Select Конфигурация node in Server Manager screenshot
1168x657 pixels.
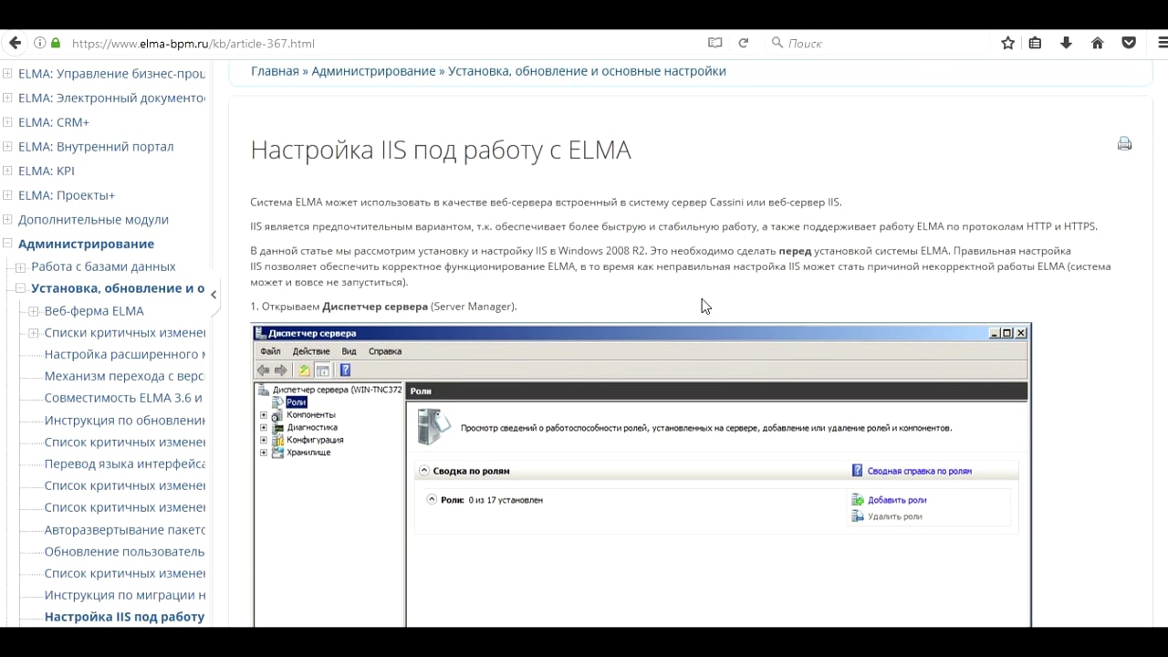[315, 440]
